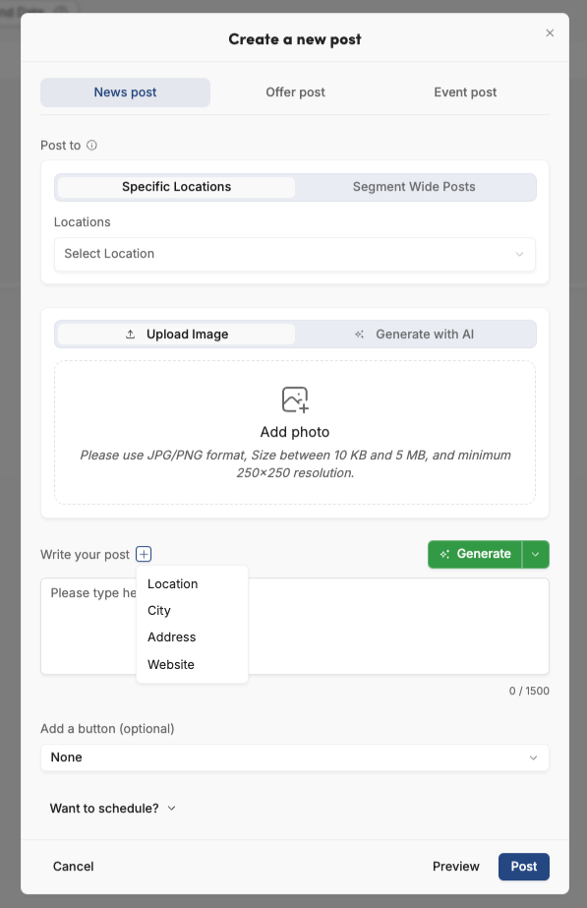Click the 0 / 1500 character counter
This screenshot has width=587, height=908.
pos(529,691)
